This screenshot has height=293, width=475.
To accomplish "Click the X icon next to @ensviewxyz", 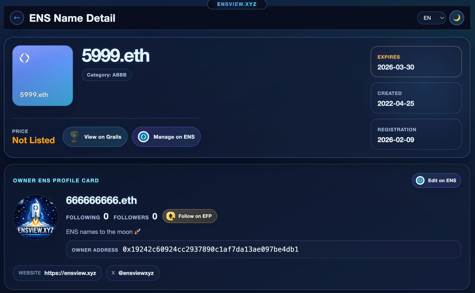I will pos(113,273).
